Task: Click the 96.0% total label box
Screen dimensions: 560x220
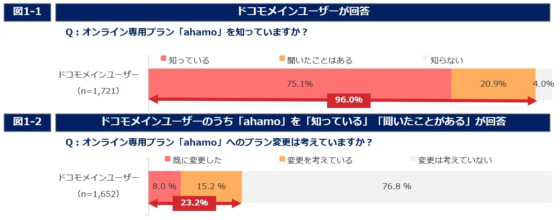Action: pyautogui.click(x=348, y=100)
